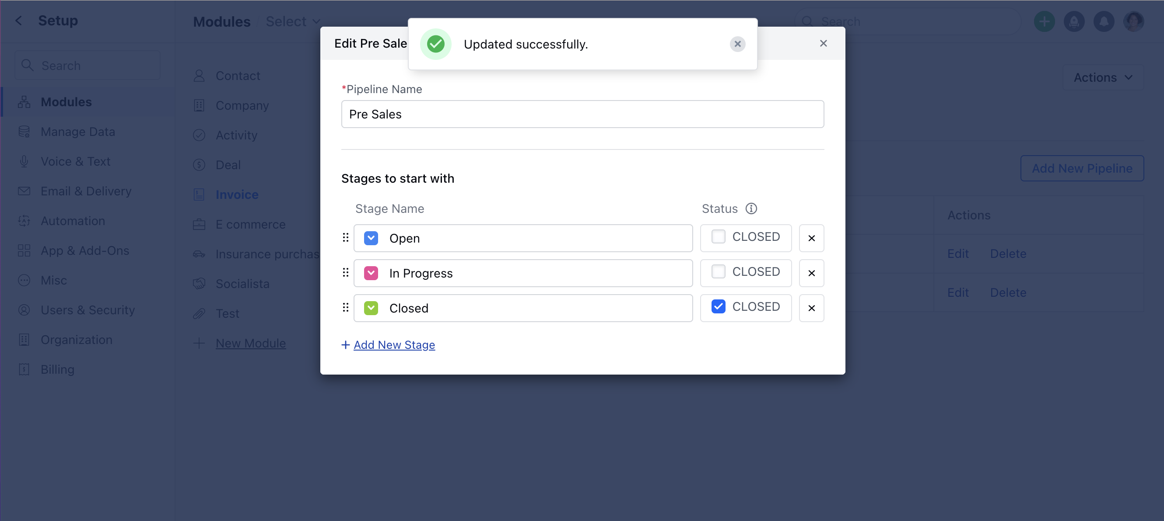
Task: Click the green success checkmark icon
Action: pos(435,44)
